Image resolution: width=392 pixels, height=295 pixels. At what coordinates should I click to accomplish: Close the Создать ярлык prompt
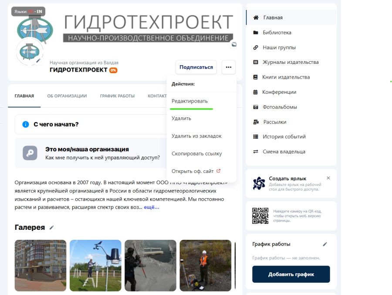pos(328,178)
